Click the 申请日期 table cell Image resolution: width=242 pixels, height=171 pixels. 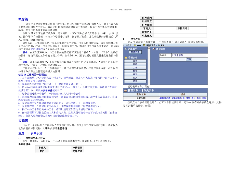(x=77, y=148)
